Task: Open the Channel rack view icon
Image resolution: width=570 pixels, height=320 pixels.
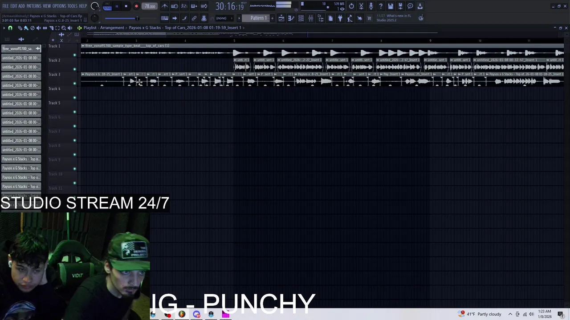Action: [x=301, y=18]
